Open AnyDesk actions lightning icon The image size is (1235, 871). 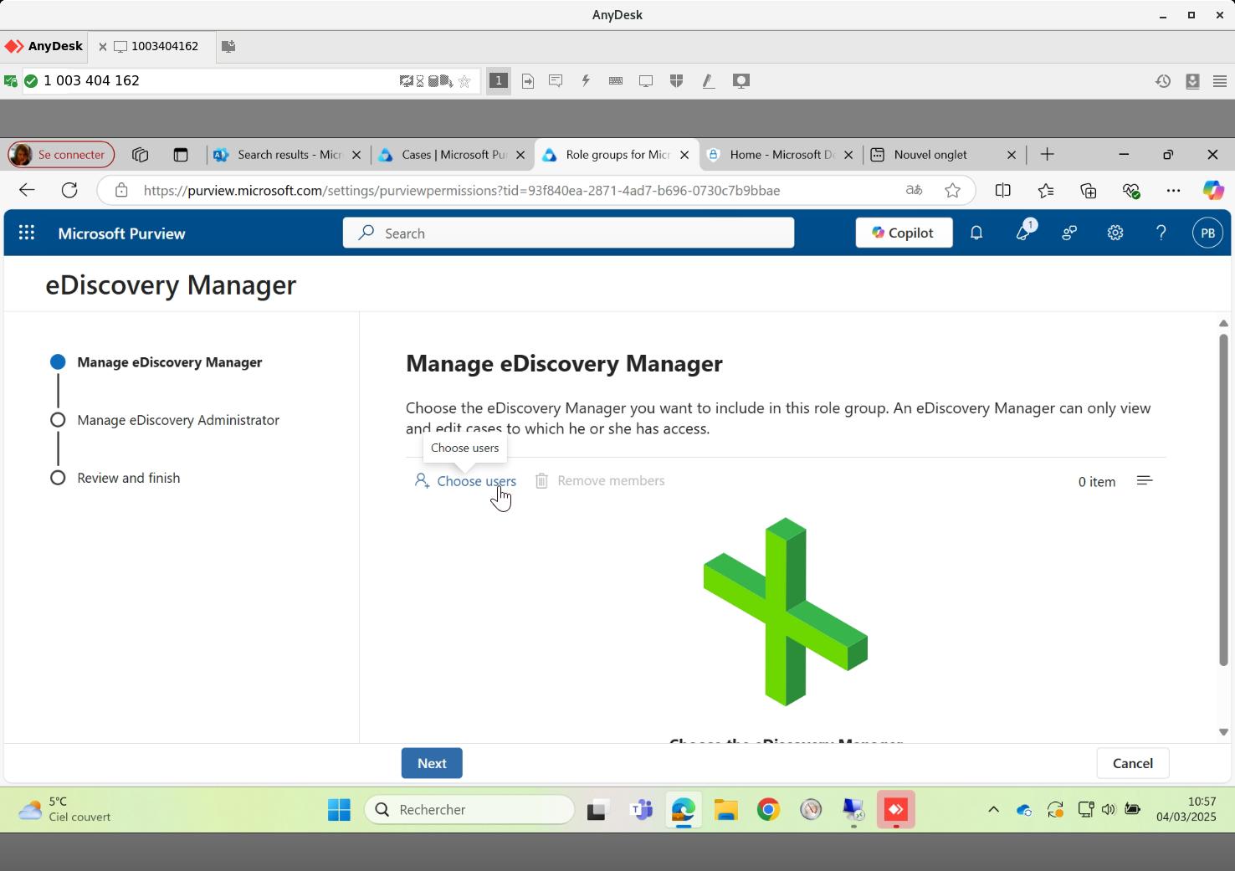click(x=586, y=80)
